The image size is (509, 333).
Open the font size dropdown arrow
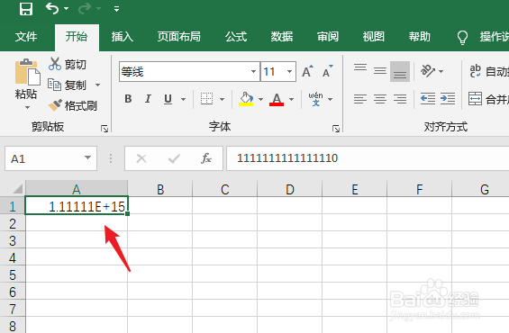289,72
